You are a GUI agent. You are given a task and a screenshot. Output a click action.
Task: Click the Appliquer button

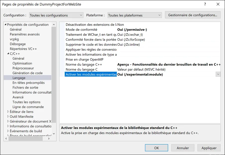point(209,148)
